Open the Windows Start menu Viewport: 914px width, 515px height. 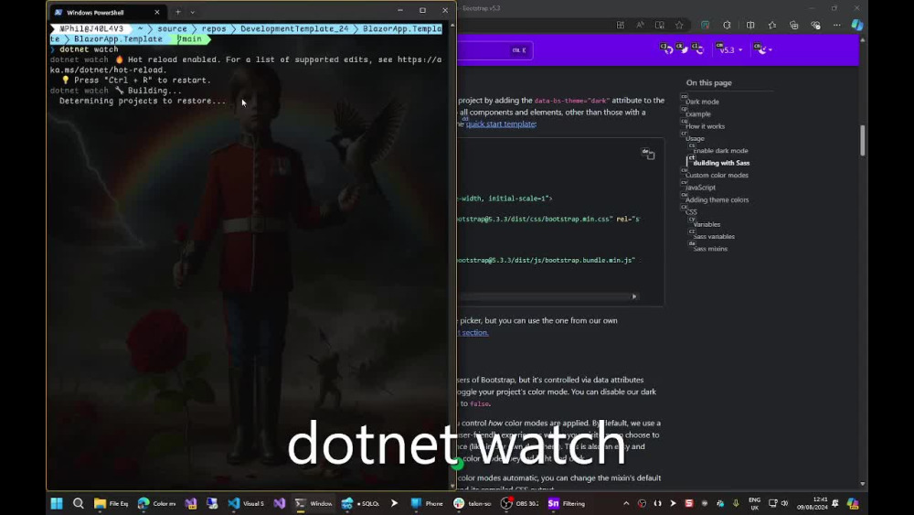coord(57,503)
